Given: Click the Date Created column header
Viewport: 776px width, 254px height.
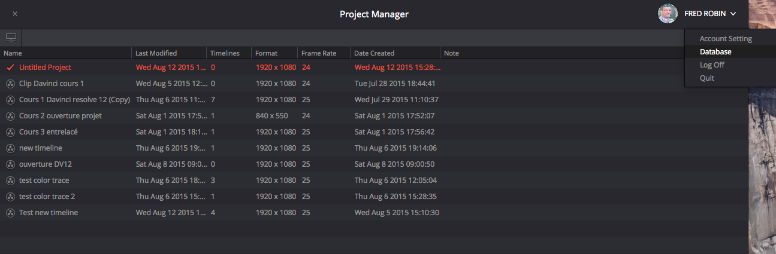Looking at the screenshot, I should click(x=374, y=53).
